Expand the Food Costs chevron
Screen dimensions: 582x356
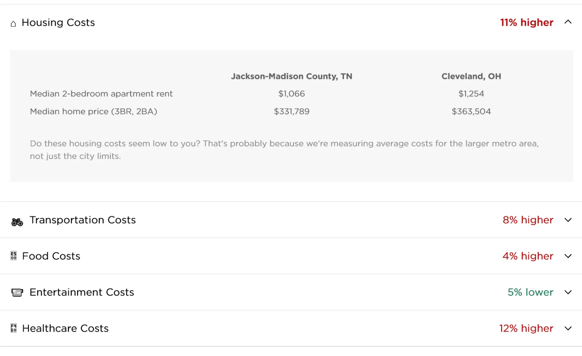pyautogui.click(x=568, y=256)
